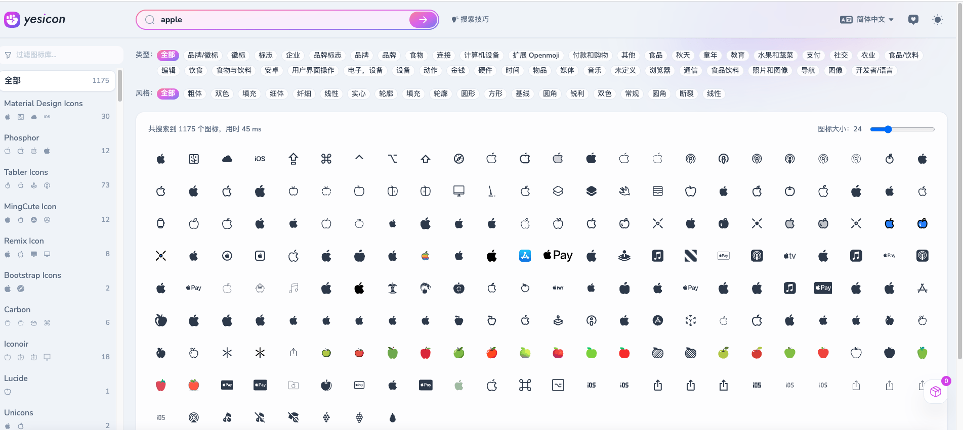
Task: Select the Safari compass icon
Action: pos(459,159)
